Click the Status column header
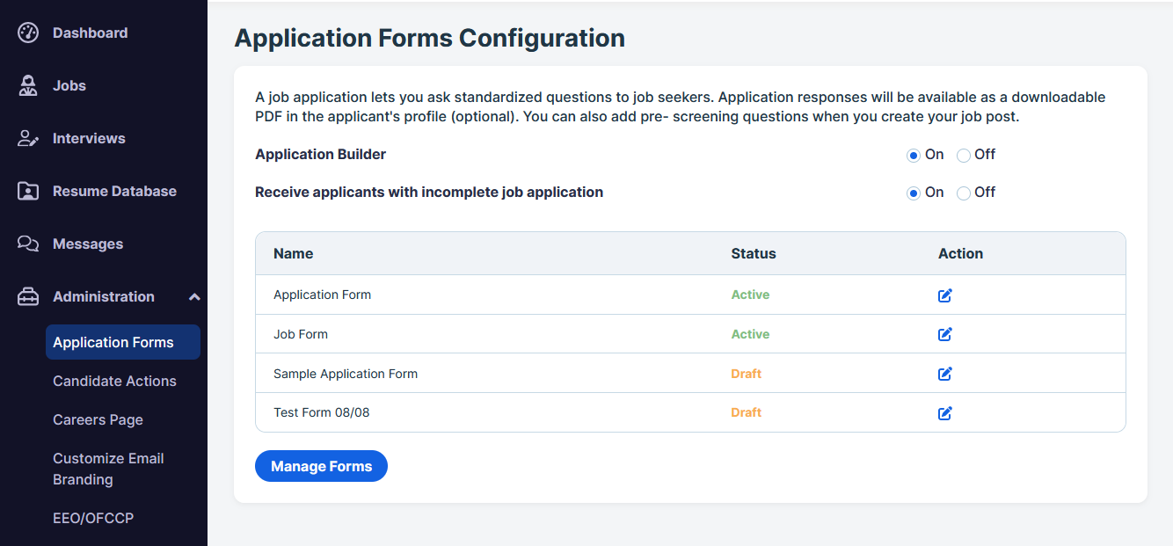1173x546 pixels. (x=754, y=253)
